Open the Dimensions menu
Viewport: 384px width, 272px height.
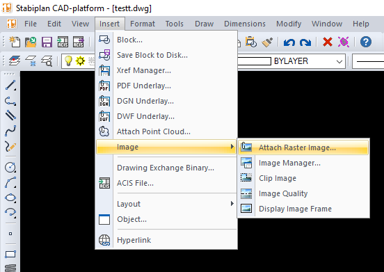point(245,24)
